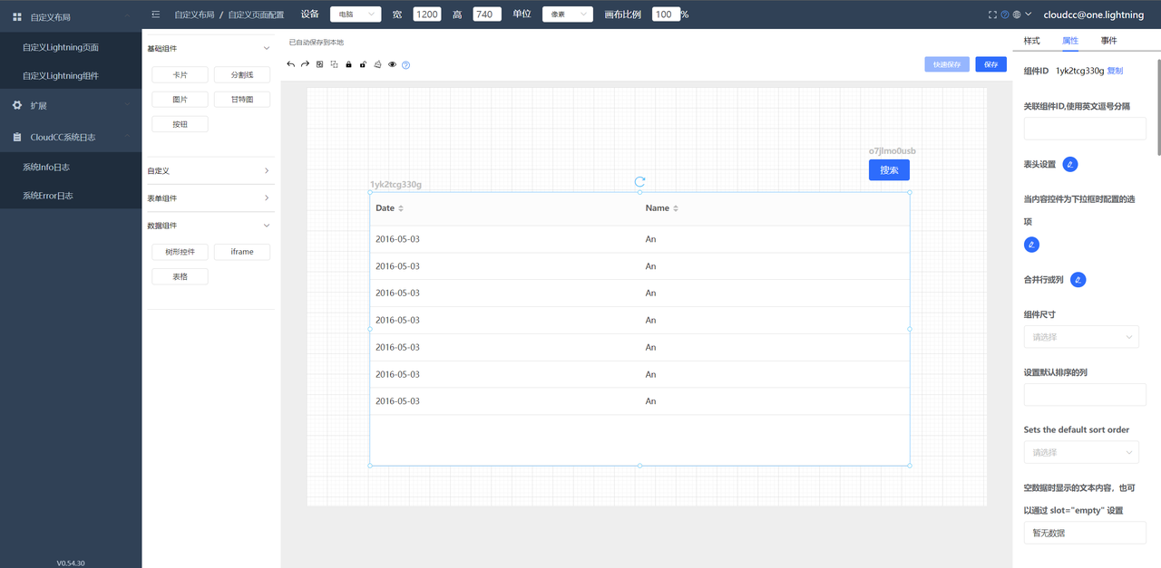The image size is (1161, 568).
Task: Click the 复制 link beside component ID
Action: (x=1115, y=71)
